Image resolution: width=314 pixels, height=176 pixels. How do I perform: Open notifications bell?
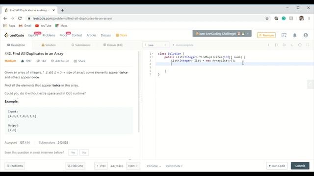coord(295,35)
